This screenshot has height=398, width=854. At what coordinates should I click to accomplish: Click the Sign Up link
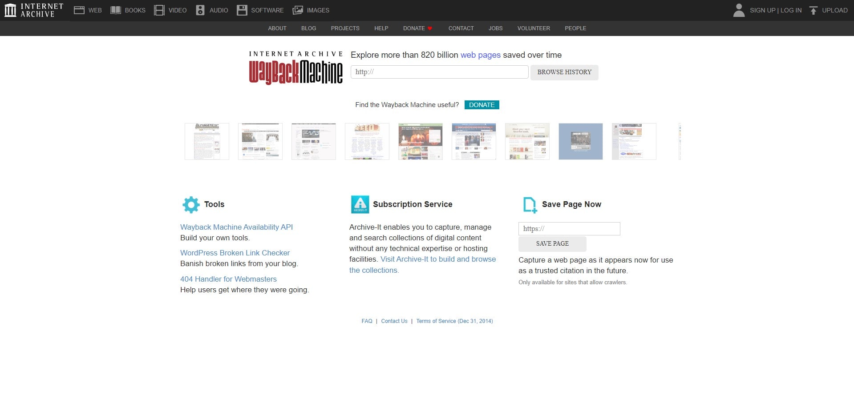pos(762,10)
